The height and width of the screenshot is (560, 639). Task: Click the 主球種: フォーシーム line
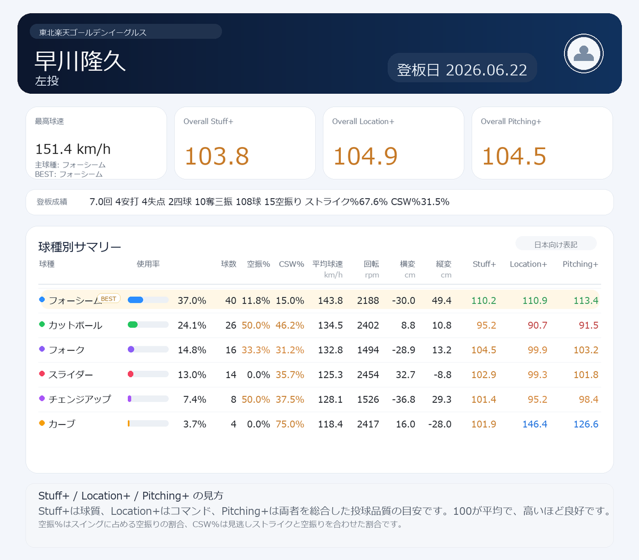(x=70, y=165)
